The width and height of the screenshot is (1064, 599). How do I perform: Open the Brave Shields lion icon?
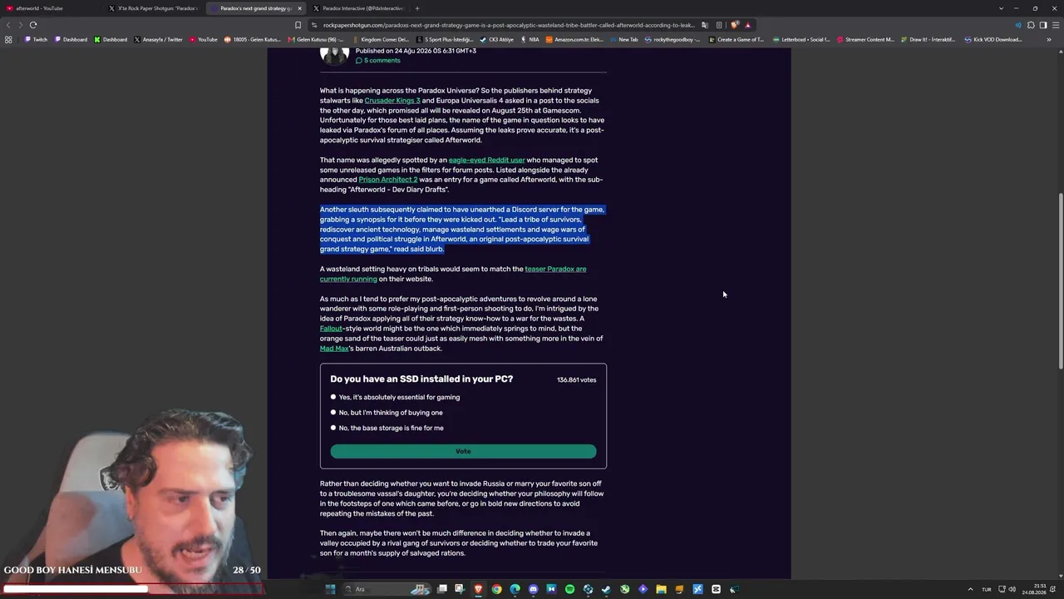pos(734,25)
